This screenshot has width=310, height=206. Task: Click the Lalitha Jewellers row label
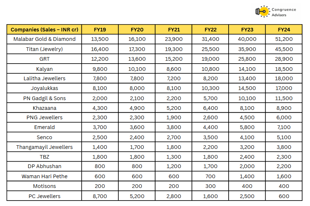[44, 78]
